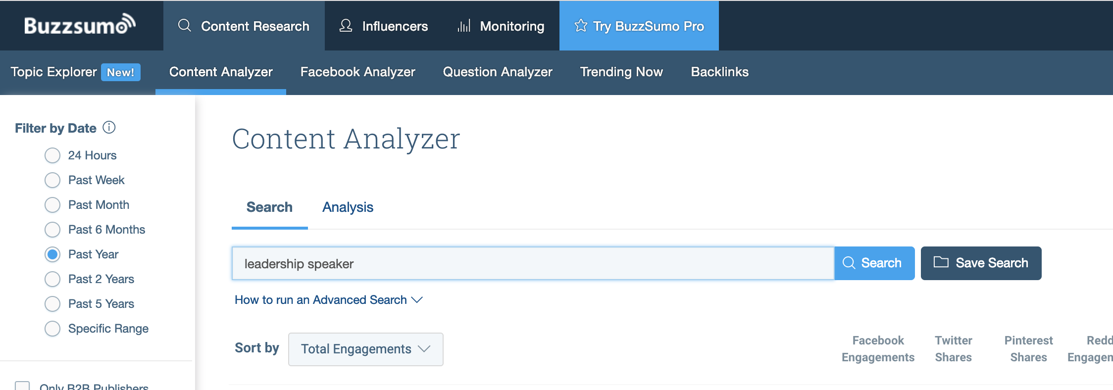Click the leadership speaker search field
Screen dimensions: 1113x390
(533, 263)
